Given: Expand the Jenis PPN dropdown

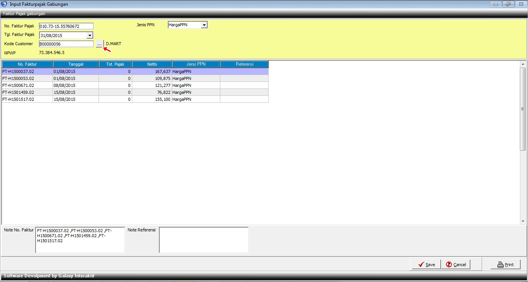Looking at the screenshot, I should pyautogui.click(x=204, y=25).
